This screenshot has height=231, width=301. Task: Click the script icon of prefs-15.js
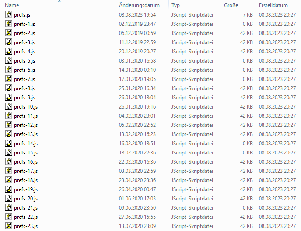click(x=9, y=152)
